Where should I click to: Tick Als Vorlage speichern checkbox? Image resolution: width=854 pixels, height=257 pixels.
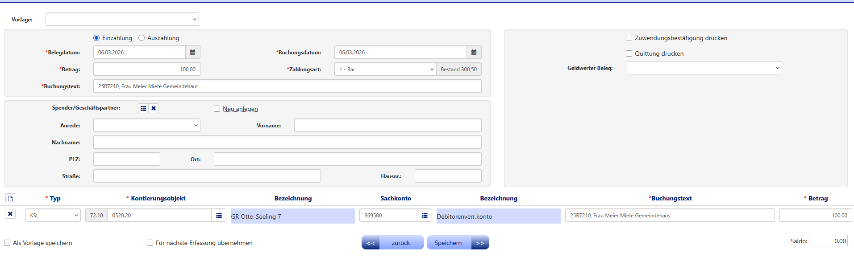7,243
